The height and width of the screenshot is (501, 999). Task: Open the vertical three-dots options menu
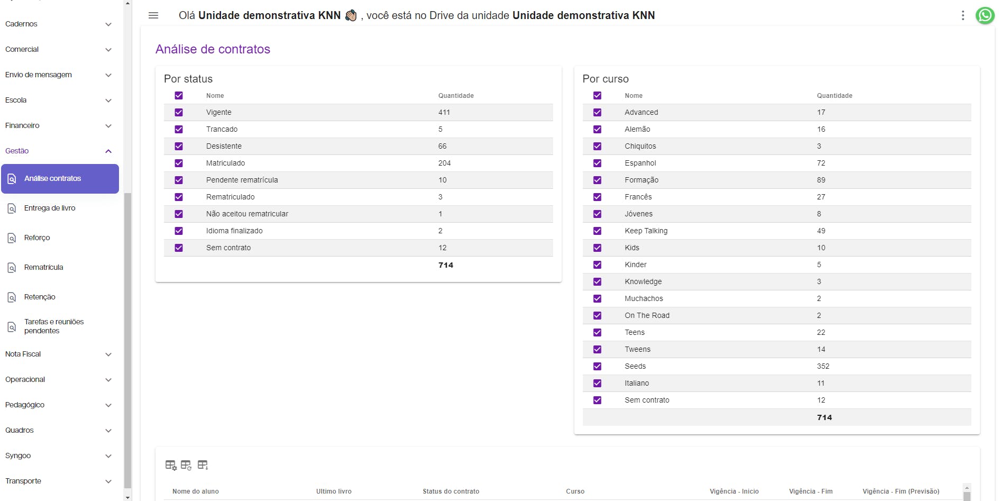963,15
